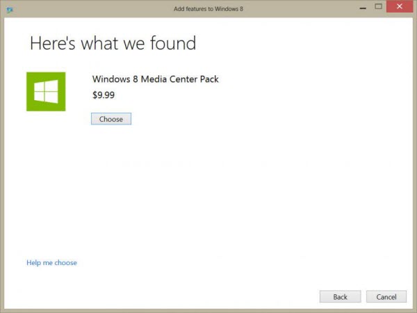Go back with the Back button

(340, 296)
